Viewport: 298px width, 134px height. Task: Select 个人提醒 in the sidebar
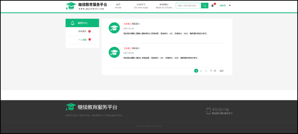[x=82, y=40]
